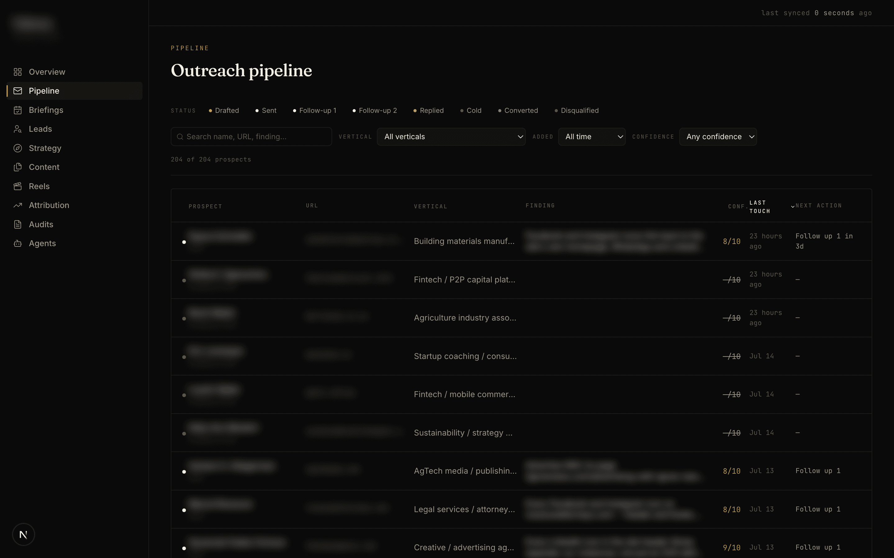894x558 pixels.
Task: Navigate to Strategy
Action: click(74, 148)
